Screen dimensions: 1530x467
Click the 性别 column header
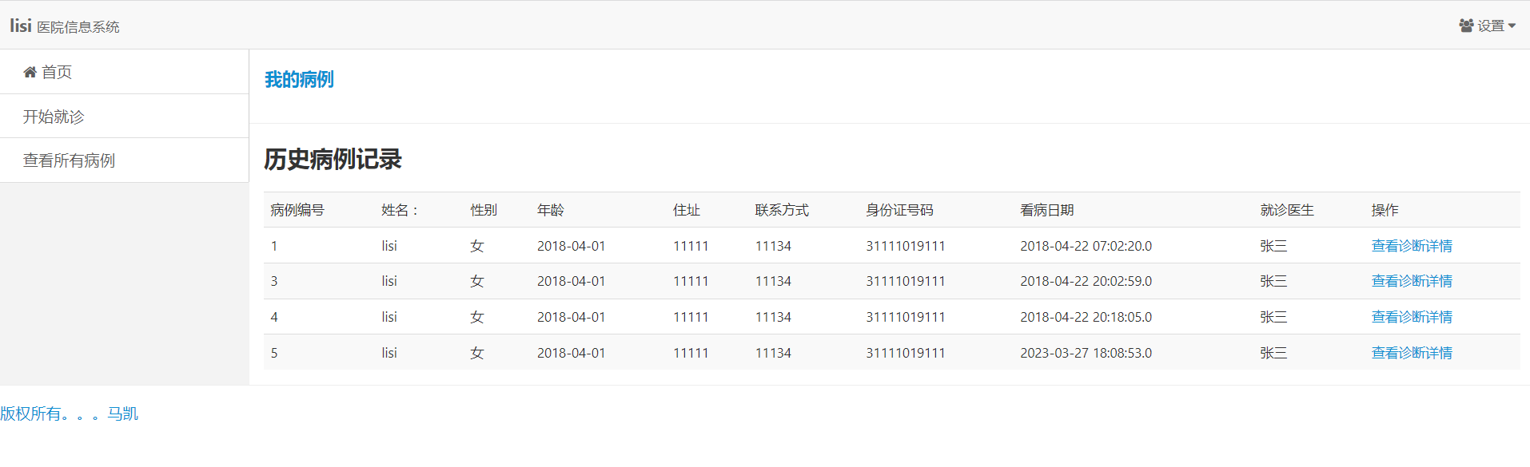click(x=484, y=210)
